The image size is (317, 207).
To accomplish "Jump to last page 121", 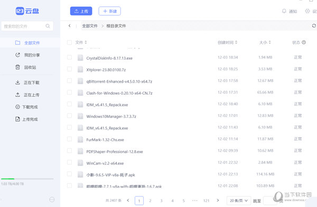I will point(206,201).
